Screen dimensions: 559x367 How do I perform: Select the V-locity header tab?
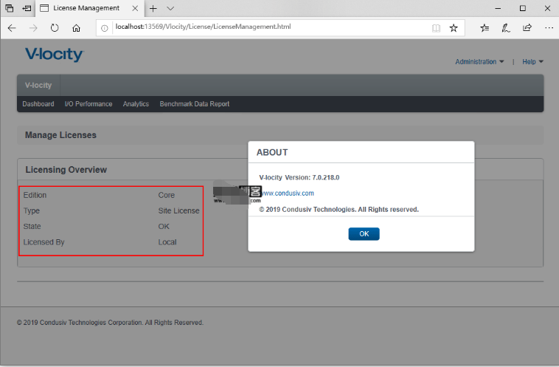[x=38, y=86]
